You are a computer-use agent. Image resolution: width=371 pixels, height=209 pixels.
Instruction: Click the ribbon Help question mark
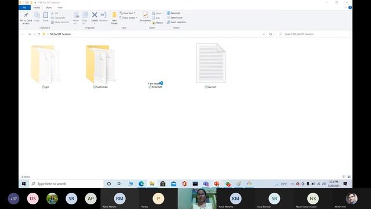tap(350, 8)
